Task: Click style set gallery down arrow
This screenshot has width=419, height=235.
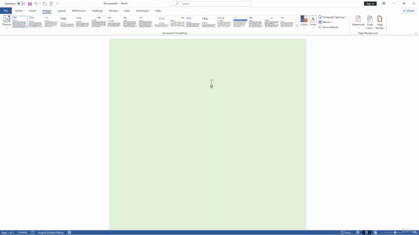Action: coord(297,22)
